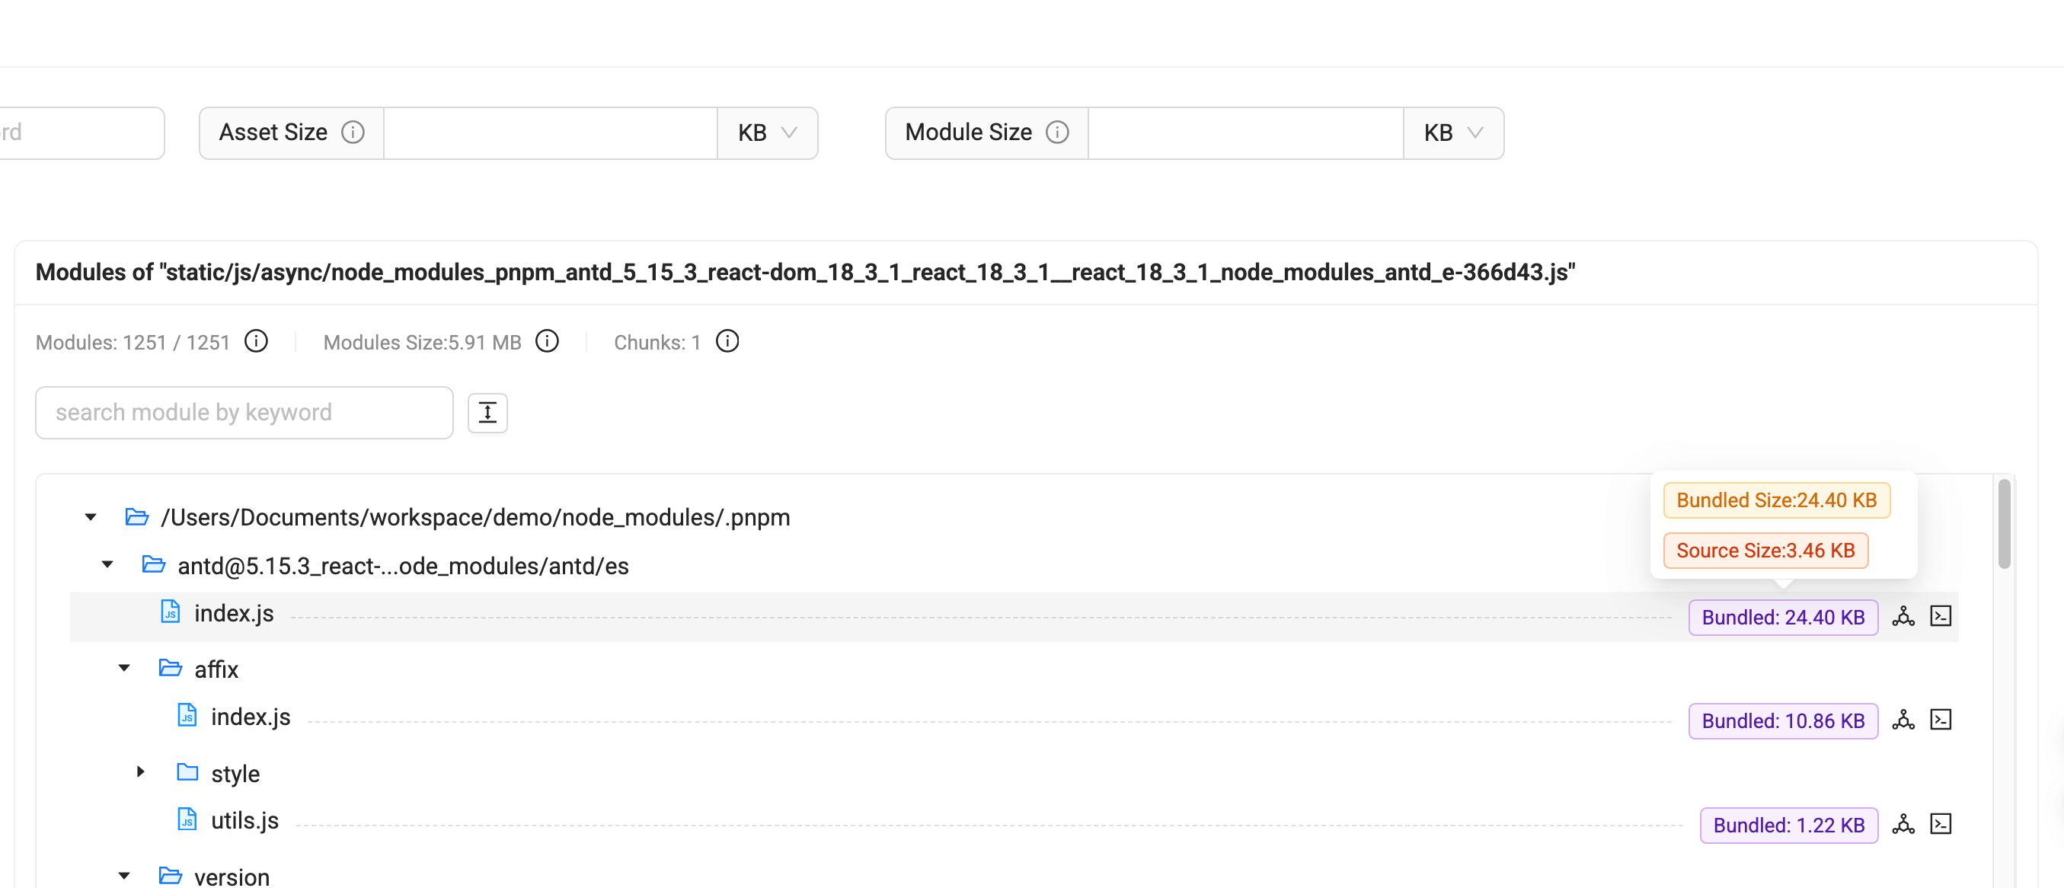Open the Module Size KB unit dropdown
2064x888 pixels.
[1452, 133]
